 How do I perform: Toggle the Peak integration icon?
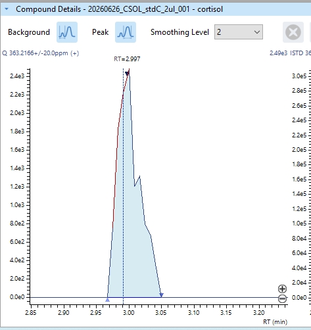click(126, 32)
